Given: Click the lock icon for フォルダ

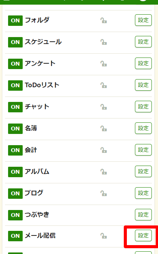Looking at the screenshot, I should [x=104, y=20].
